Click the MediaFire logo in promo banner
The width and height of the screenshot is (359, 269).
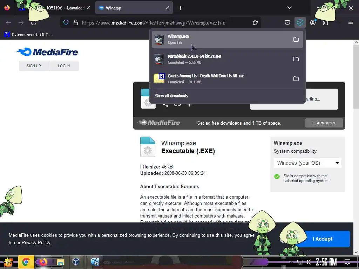(x=159, y=123)
